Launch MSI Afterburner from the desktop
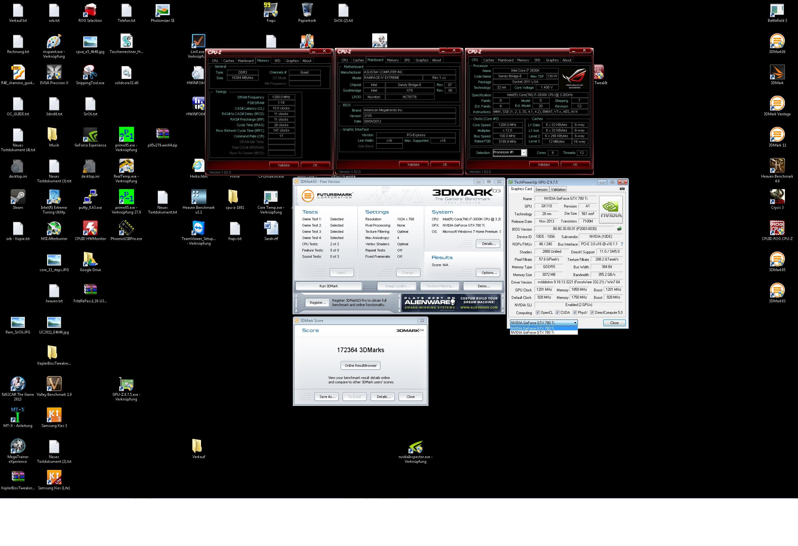The width and height of the screenshot is (798, 546). (x=54, y=231)
